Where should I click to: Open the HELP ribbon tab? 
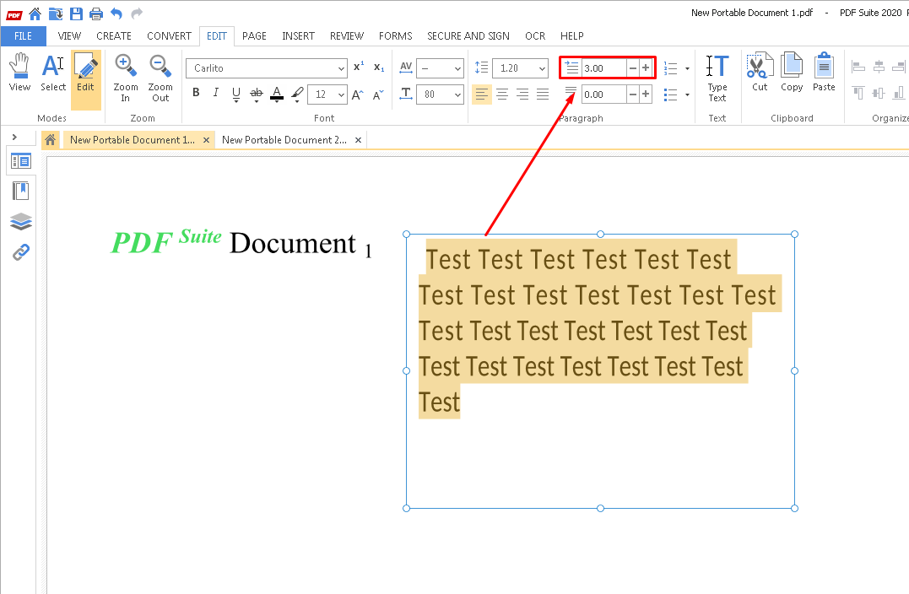571,36
